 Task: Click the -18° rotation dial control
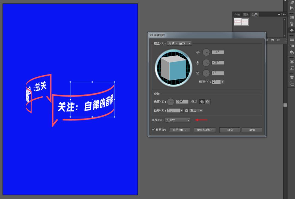[x=206, y=52]
